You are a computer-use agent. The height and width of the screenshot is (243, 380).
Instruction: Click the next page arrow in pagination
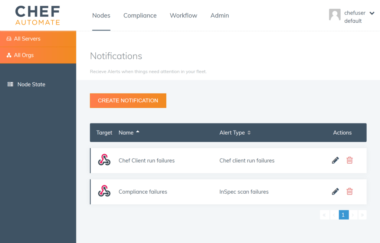(x=353, y=215)
